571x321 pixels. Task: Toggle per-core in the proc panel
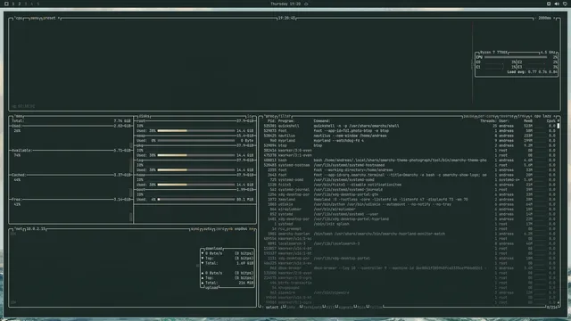click(x=486, y=116)
